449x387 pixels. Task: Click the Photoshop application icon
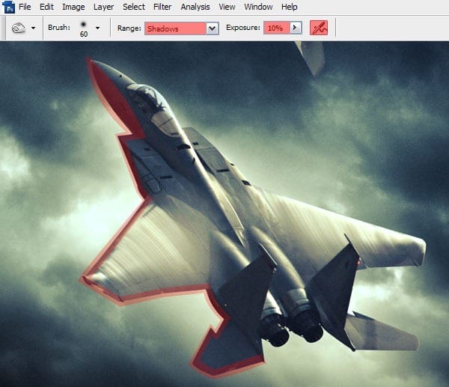tap(9, 7)
